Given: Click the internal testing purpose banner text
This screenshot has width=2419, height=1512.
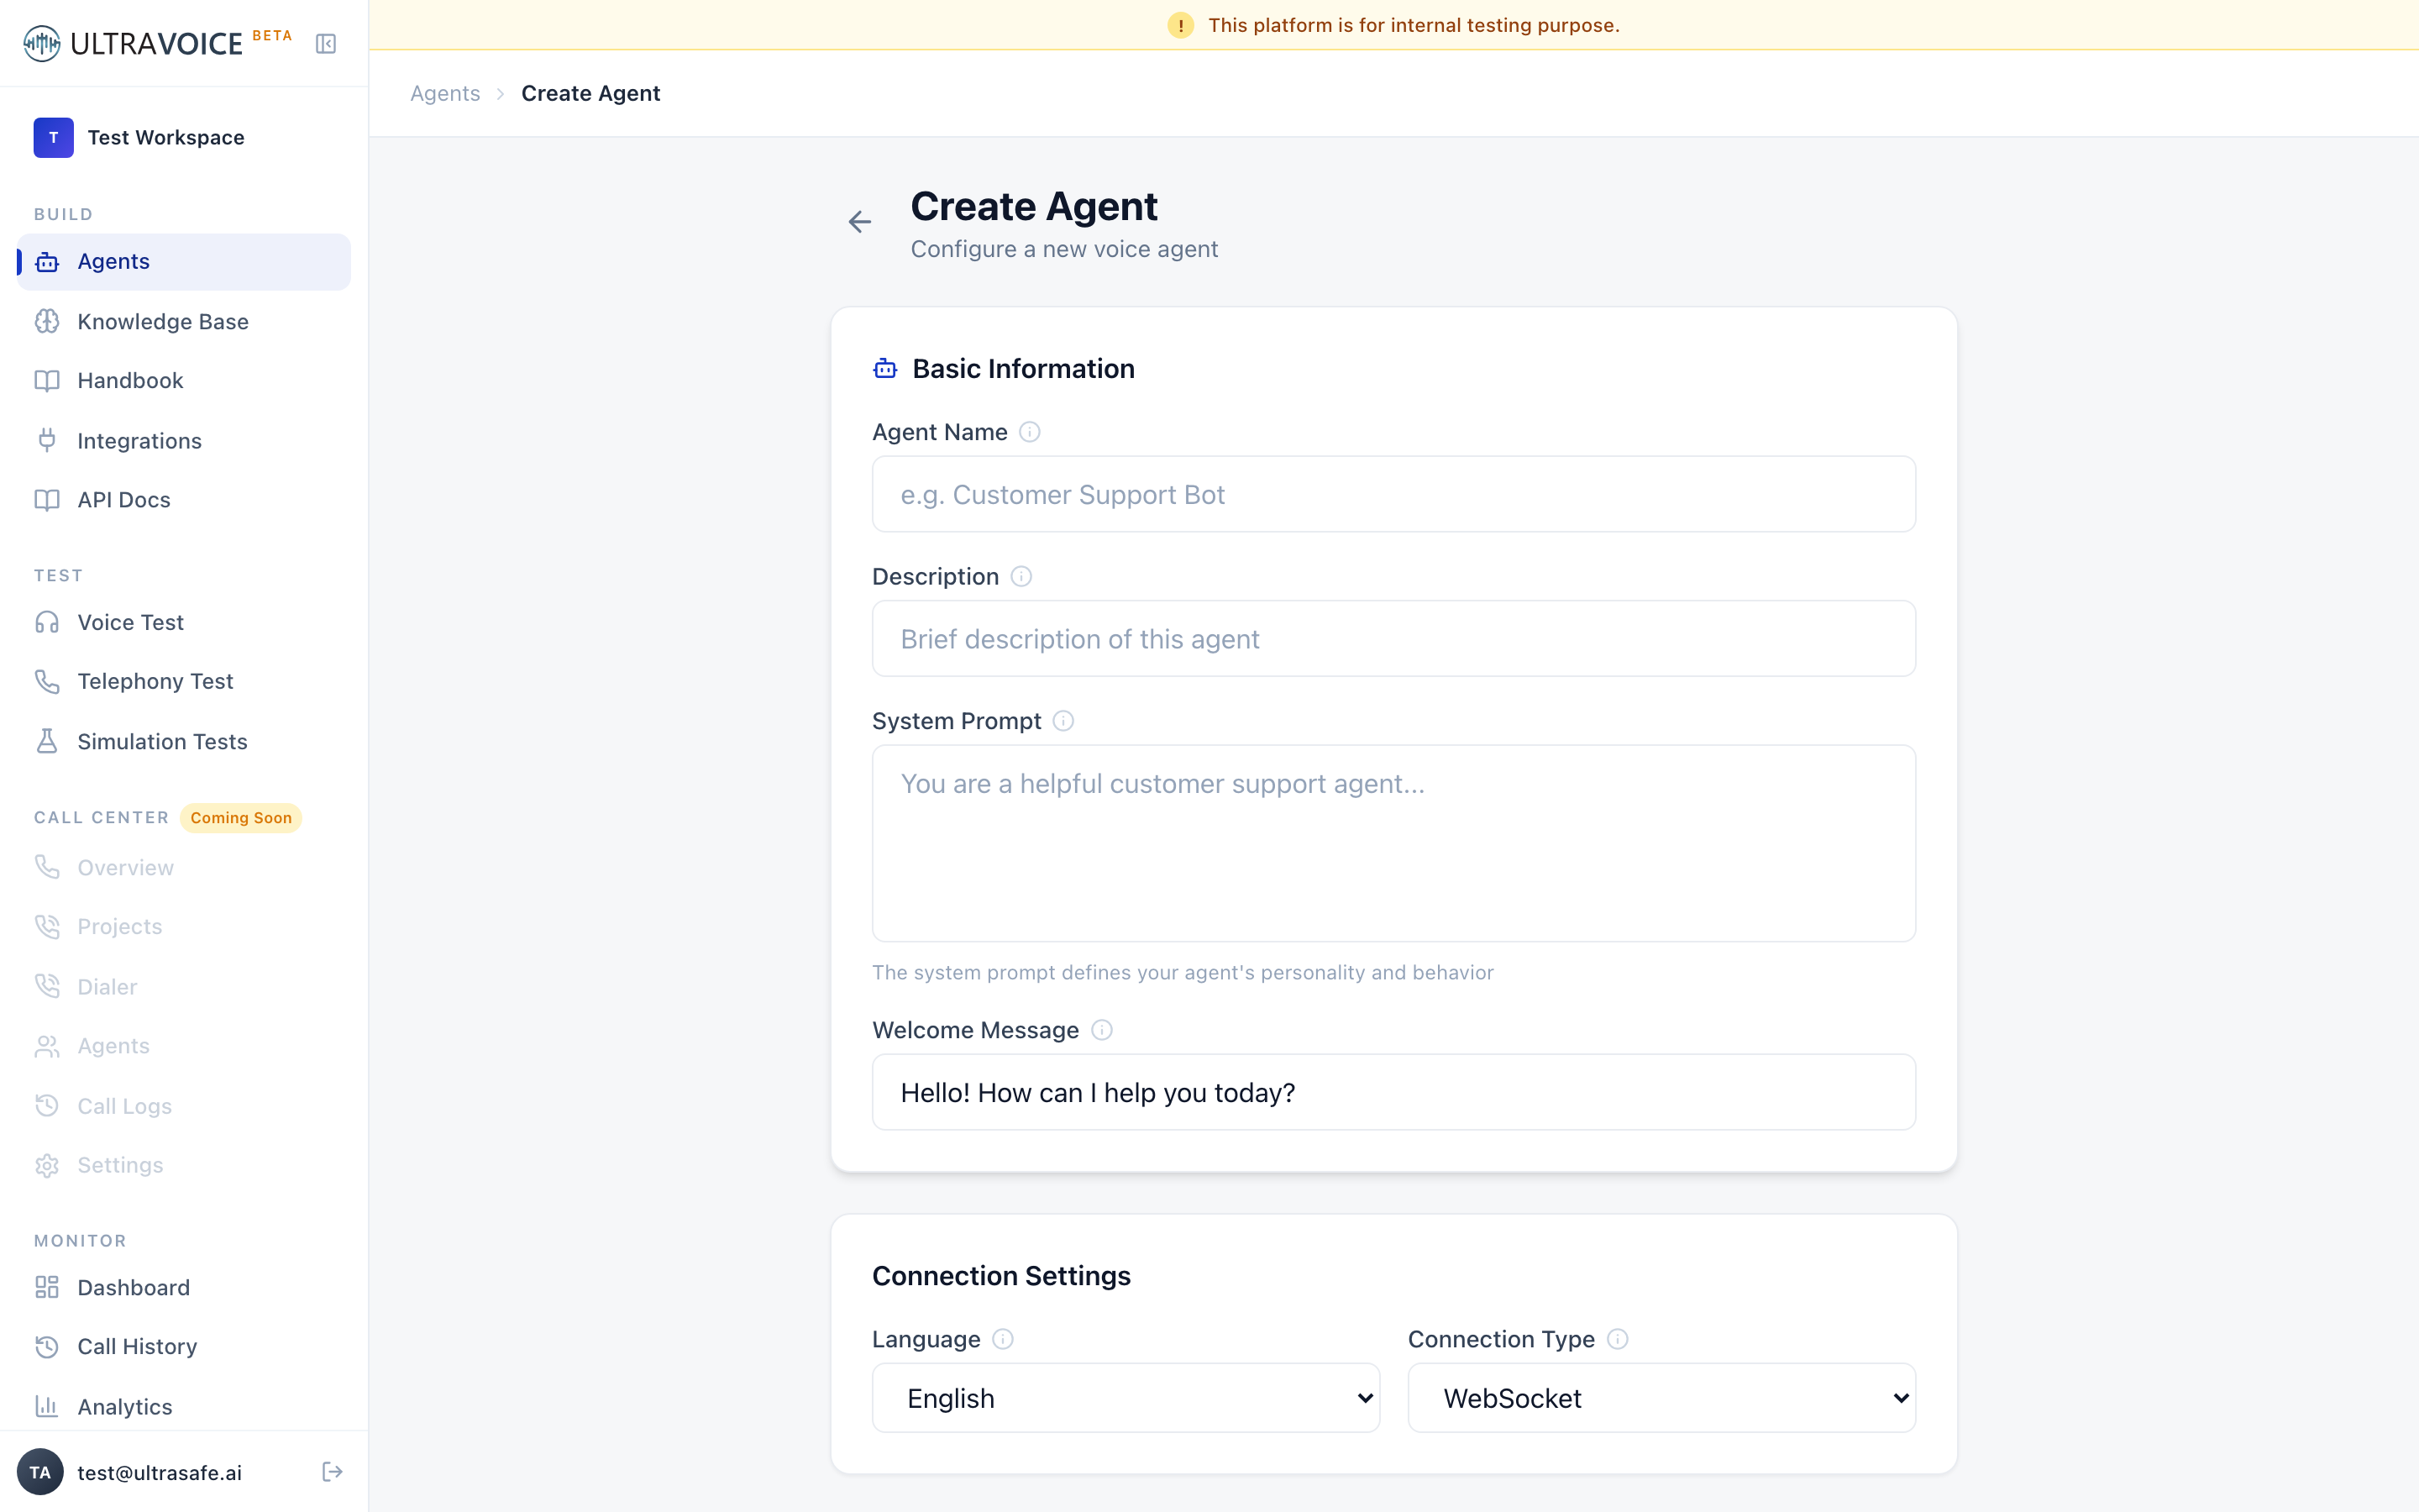Looking at the screenshot, I should [x=1414, y=25].
